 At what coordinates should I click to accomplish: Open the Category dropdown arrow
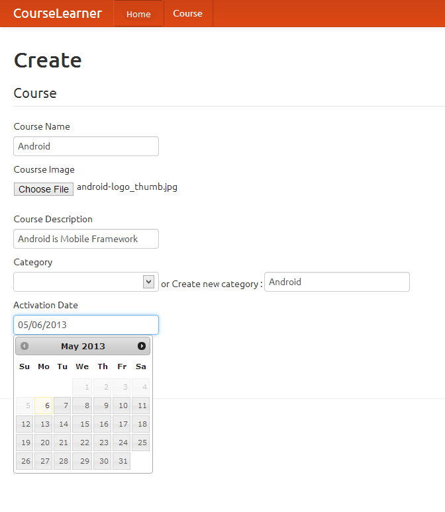pyautogui.click(x=148, y=282)
